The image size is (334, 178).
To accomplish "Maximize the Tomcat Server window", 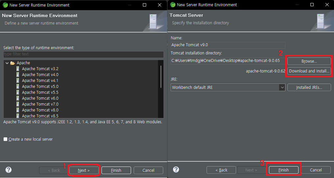I will coord(312,5).
